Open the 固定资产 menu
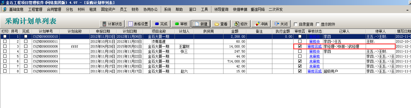 pyautogui.click(x=108, y=9)
